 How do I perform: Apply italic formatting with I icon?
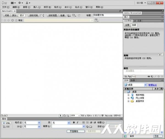coord(78,122)
